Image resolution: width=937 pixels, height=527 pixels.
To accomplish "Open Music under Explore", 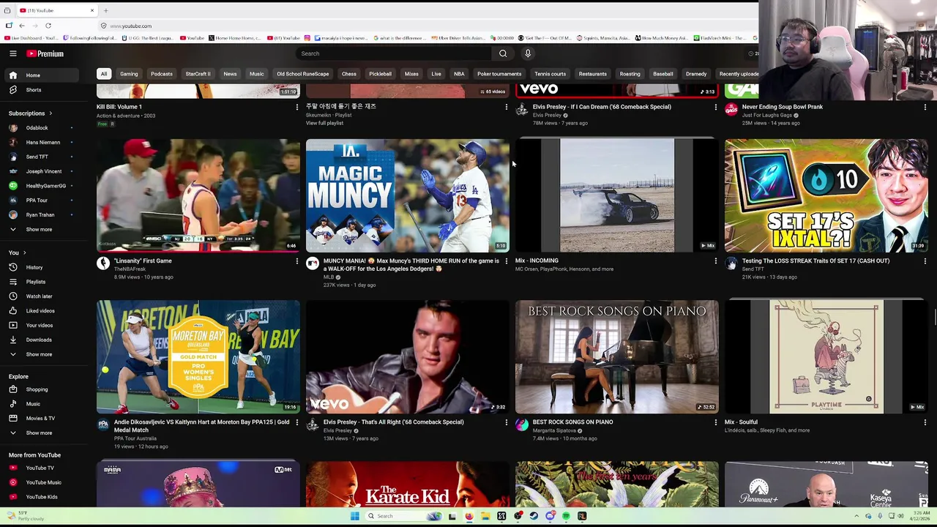I will tap(41, 404).
